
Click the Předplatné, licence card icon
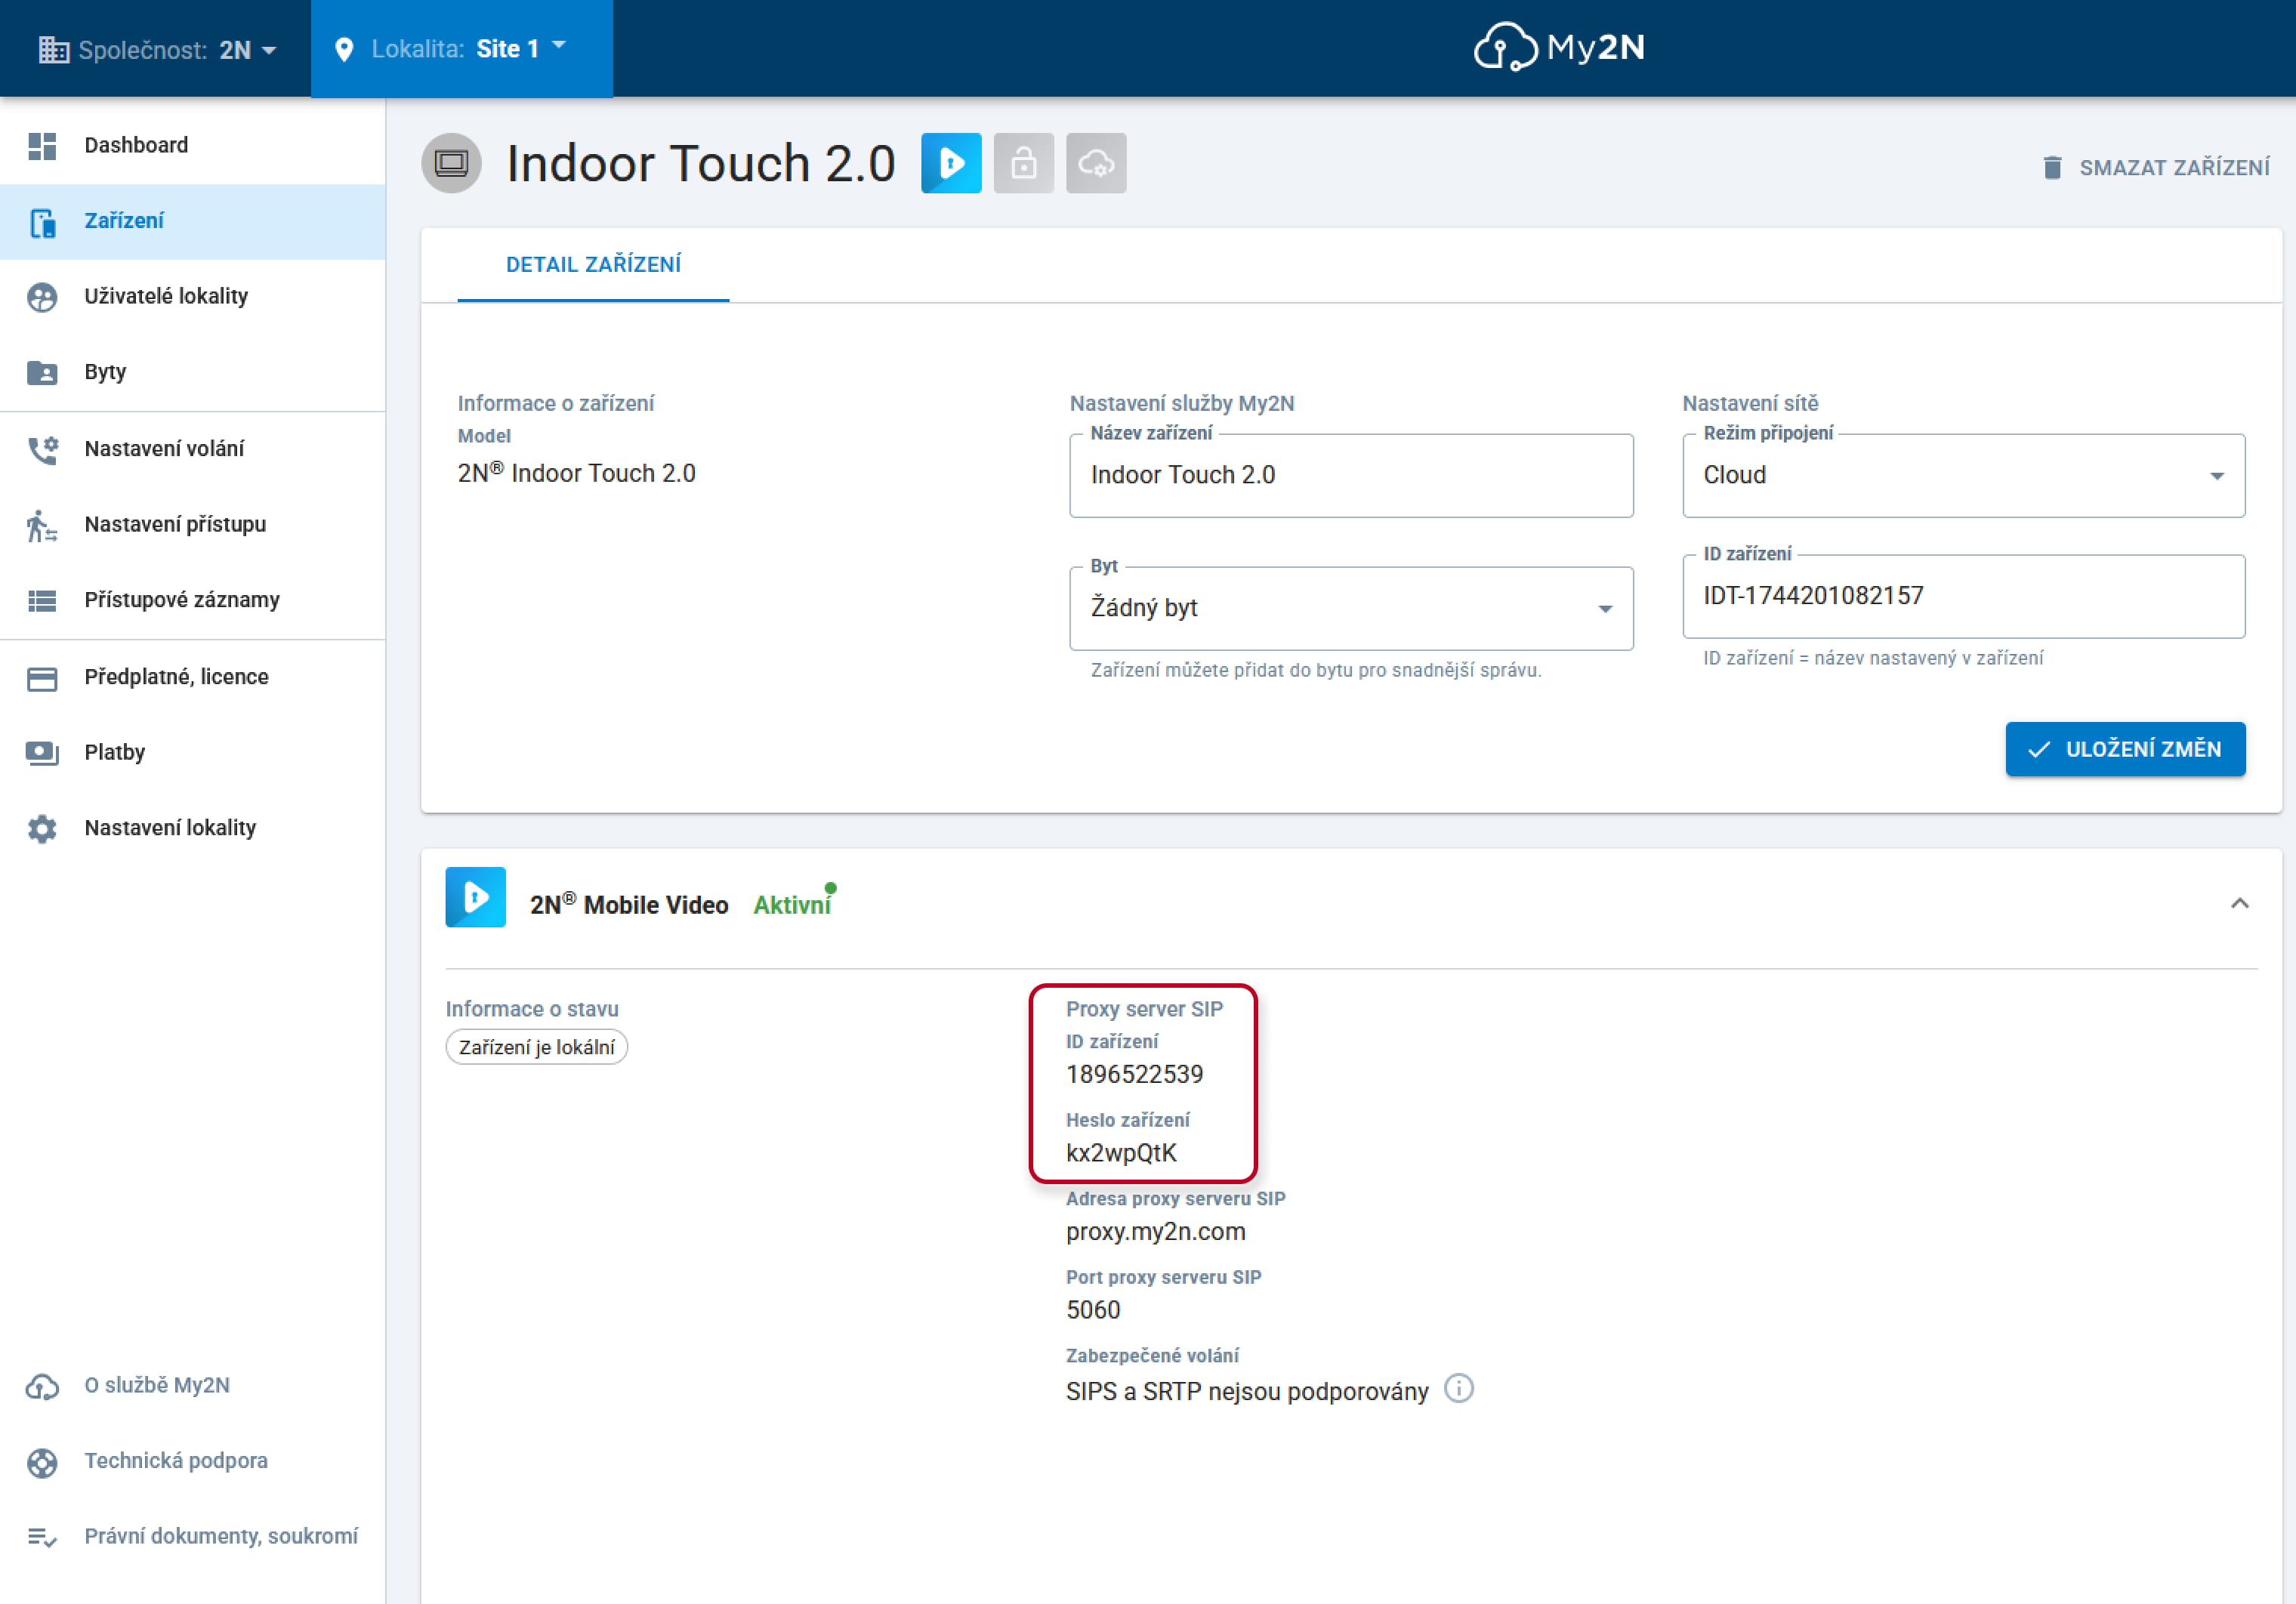coord(42,678)
